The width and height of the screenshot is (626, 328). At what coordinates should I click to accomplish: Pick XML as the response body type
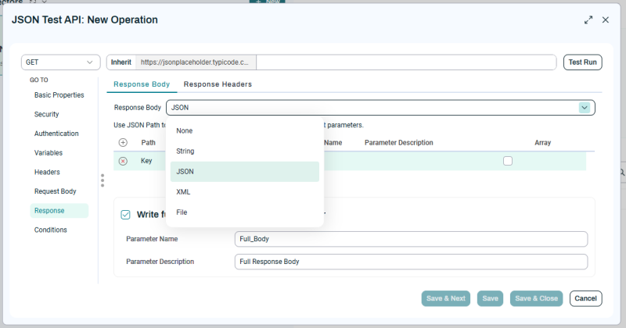pyautogui.click(x=183, y=191)
